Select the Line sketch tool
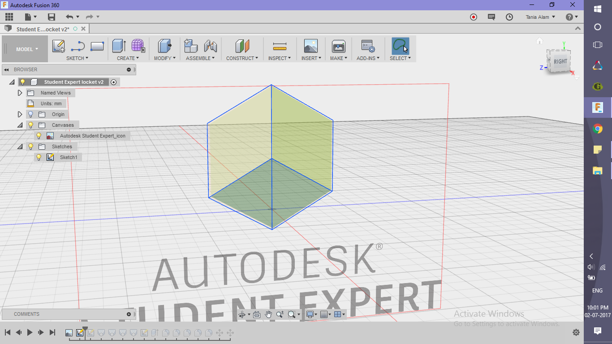612x344 pixels. pos(78,46)
